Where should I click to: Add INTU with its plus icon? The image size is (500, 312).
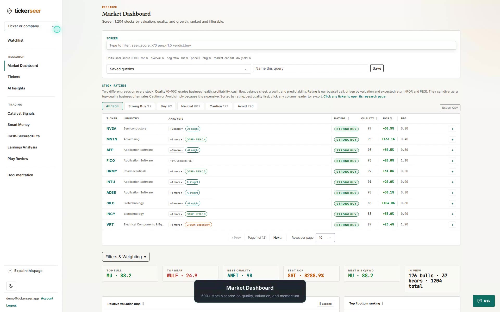(452, 182)
